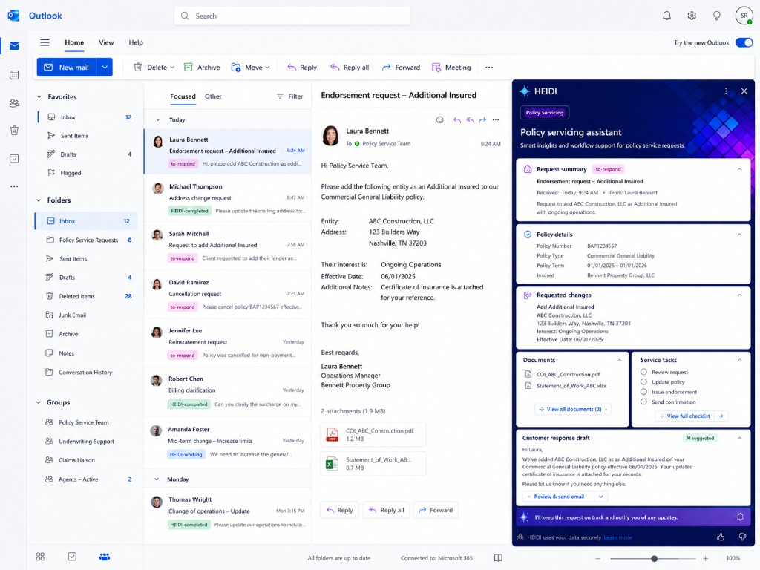
Task: Open the Calendar icon in left rail
Action: 14,75
